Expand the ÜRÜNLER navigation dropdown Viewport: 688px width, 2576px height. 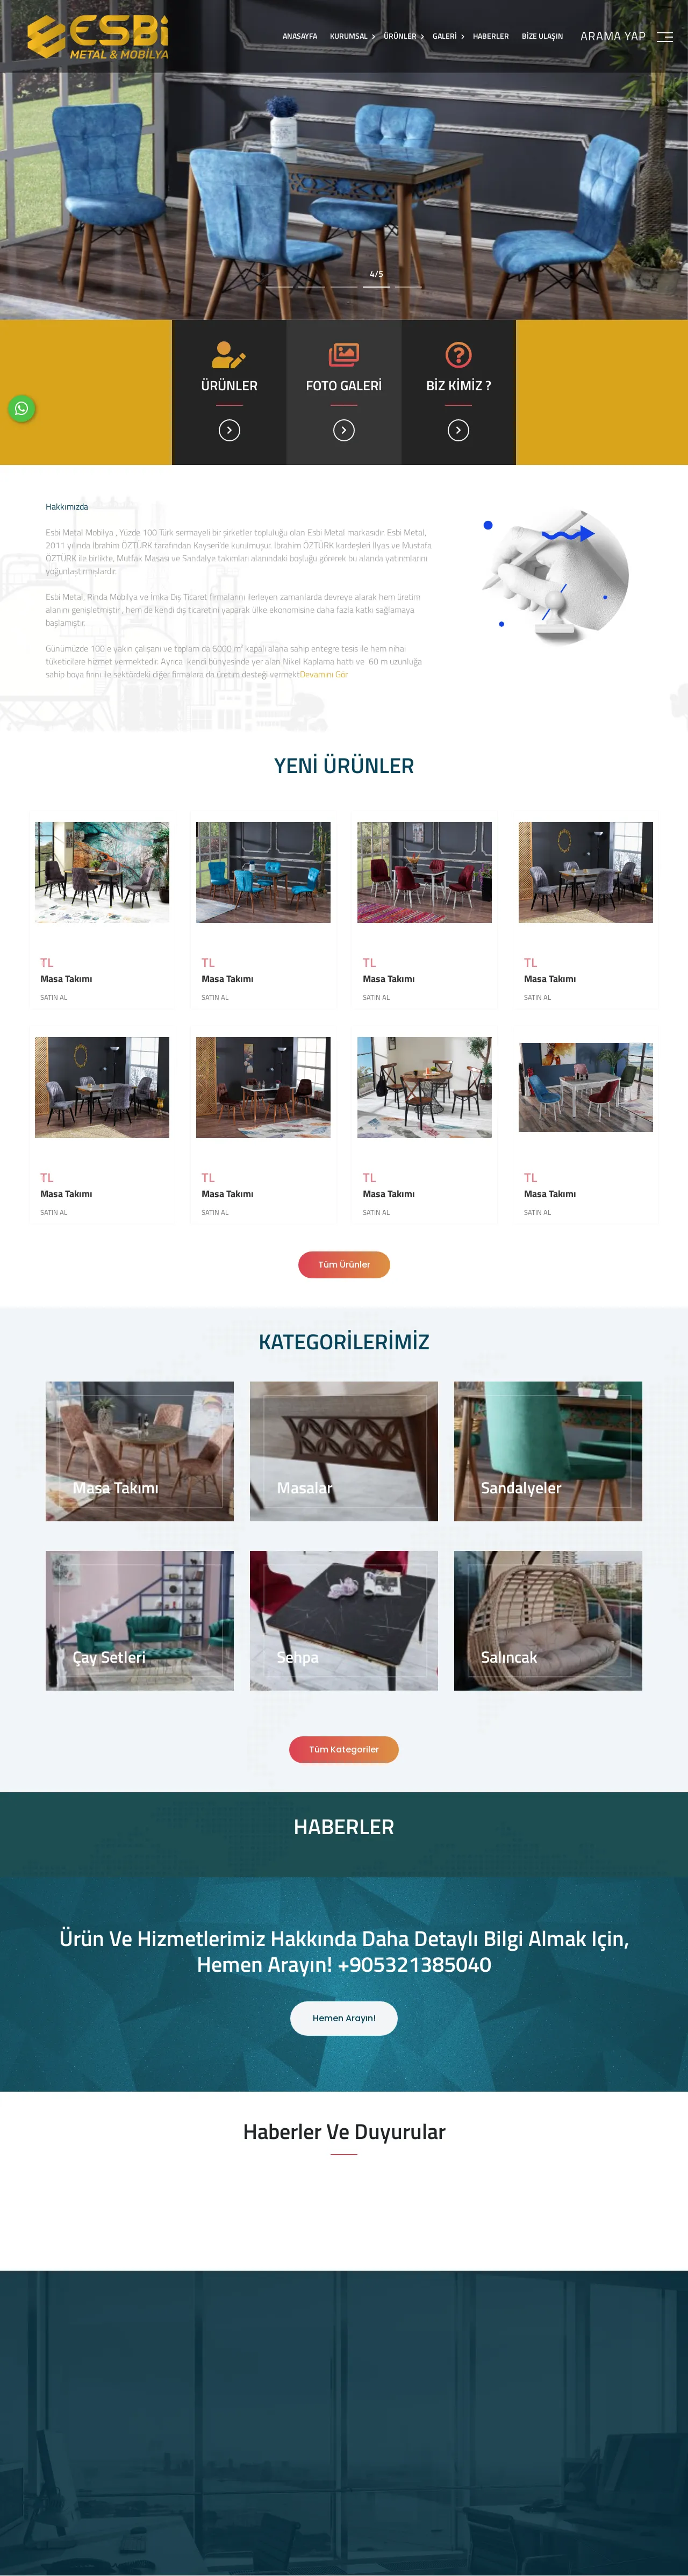(403, 36)
